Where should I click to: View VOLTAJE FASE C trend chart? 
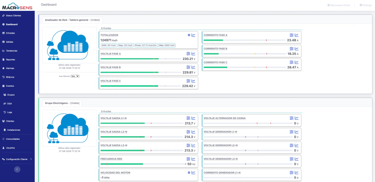coord(193,81)
